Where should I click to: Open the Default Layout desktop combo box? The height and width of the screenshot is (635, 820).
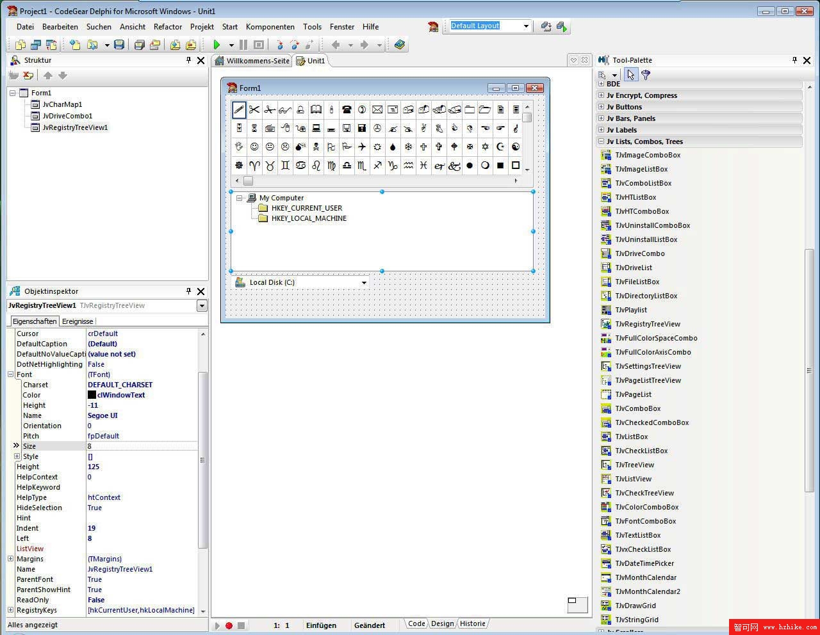[526, 26]
